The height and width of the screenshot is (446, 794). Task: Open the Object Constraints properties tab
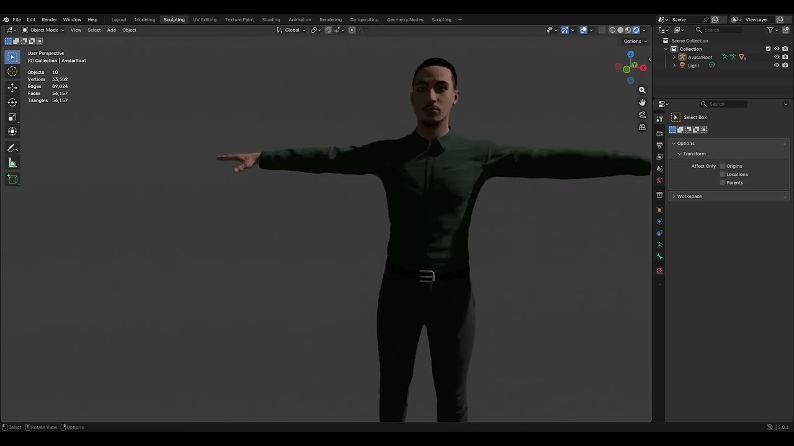click(x=659, y=234)
